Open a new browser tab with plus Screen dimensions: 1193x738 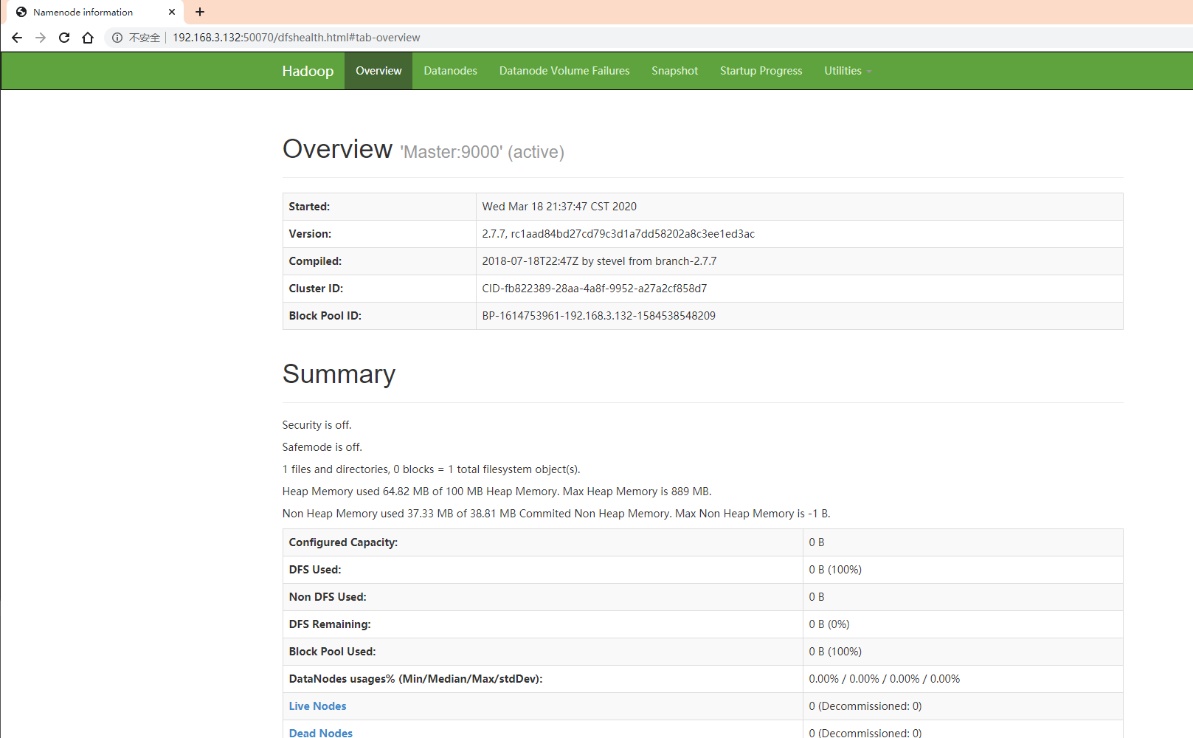(x=200, y=12)
